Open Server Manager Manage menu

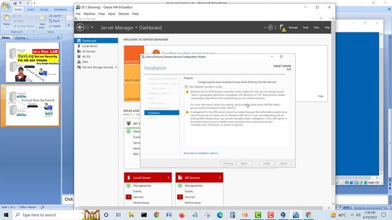point(293,28)
